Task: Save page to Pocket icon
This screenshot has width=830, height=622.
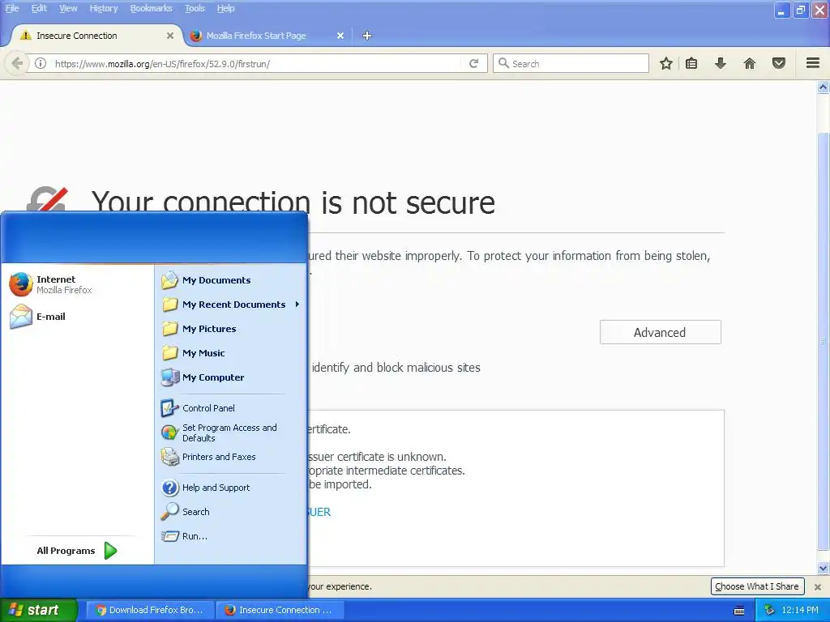Action: pos(779,64)
